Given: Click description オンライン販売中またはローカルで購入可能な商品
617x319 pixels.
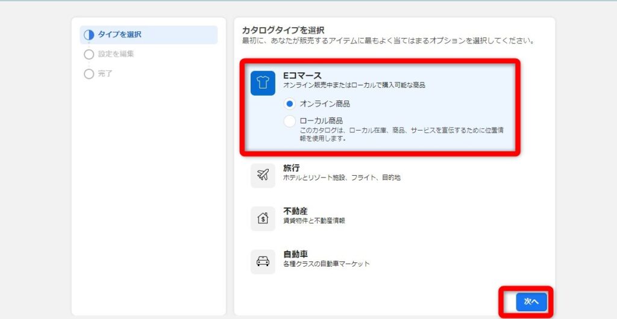Looking at the screenshot, I should click(354, 85).
